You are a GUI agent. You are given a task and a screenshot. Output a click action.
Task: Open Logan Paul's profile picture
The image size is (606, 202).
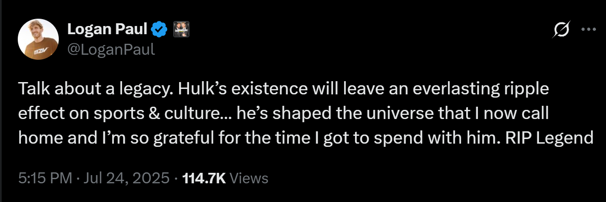(37, 39)
